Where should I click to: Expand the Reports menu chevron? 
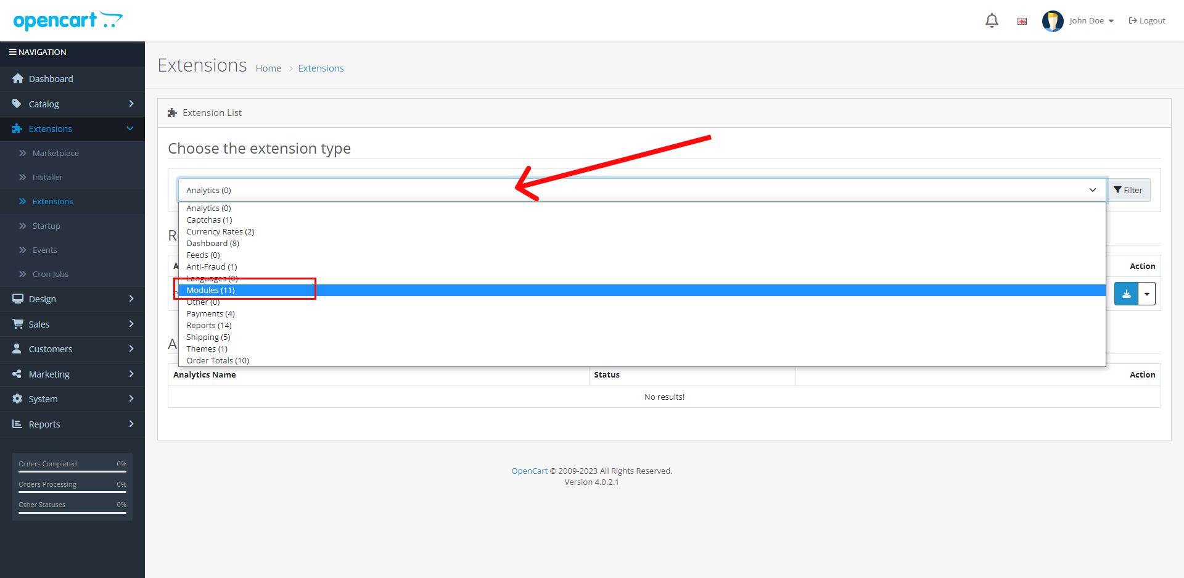coord(131,424)
